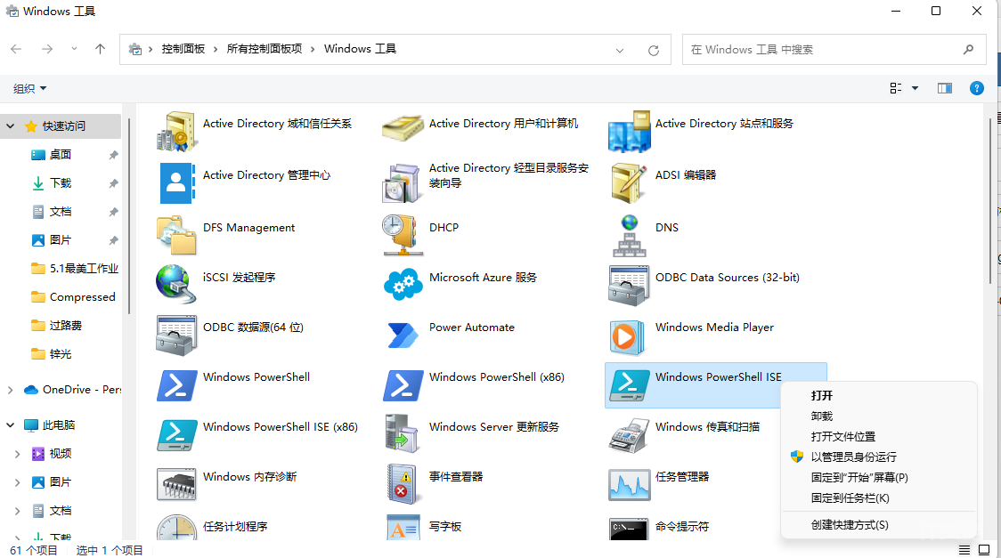Collapse the 快速访问 tree section
This screenshot has height=558, width=1001.
[x=11, y=126]
